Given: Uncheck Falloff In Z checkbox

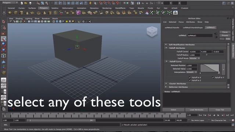Looking at the screenshot, I should [x=190, y=80].
